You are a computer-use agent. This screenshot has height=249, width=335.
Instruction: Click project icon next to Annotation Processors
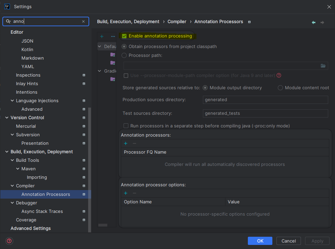[84, 194]
